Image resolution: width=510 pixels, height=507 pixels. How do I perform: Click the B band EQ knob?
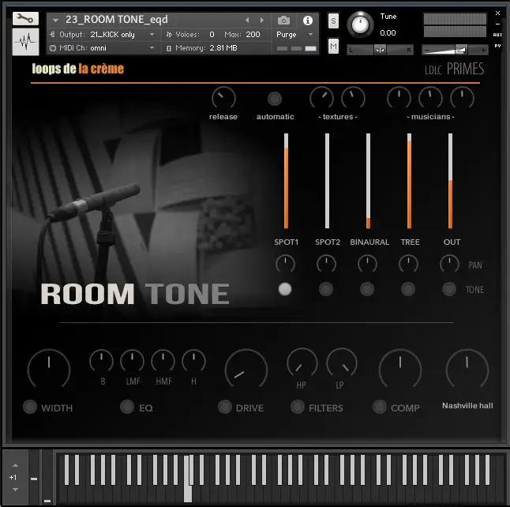click(102, 361)
